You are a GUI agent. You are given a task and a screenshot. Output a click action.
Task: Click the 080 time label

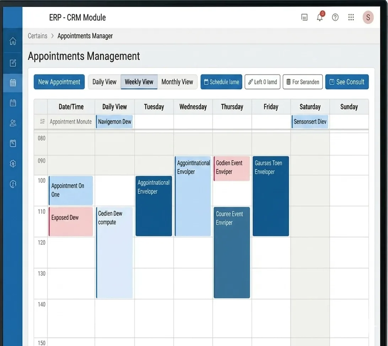click(x=41, y=138)
